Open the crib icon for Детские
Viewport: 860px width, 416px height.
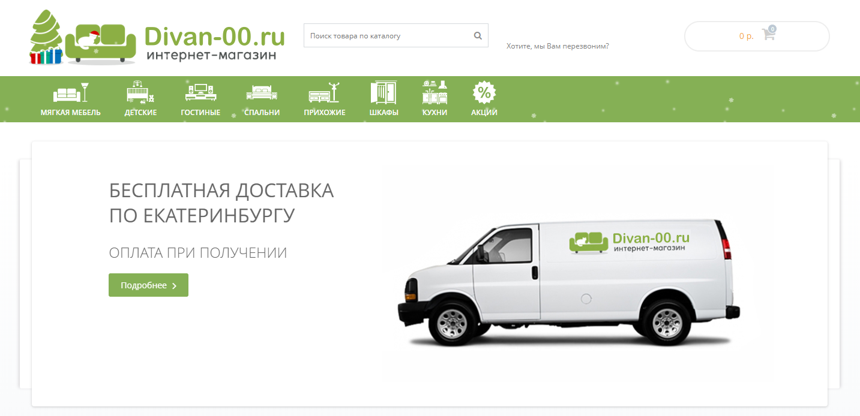pos(140,92)
